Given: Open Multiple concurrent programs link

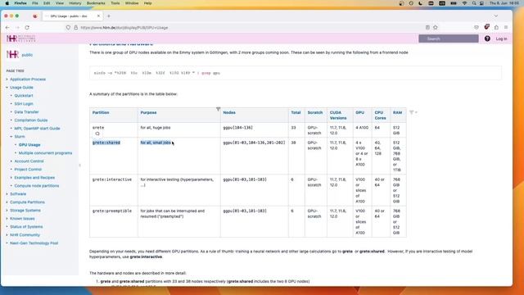Looking at the screenshot, I should coord(45,153).
